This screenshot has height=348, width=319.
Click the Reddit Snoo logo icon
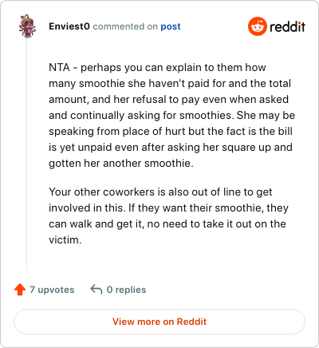257,26
